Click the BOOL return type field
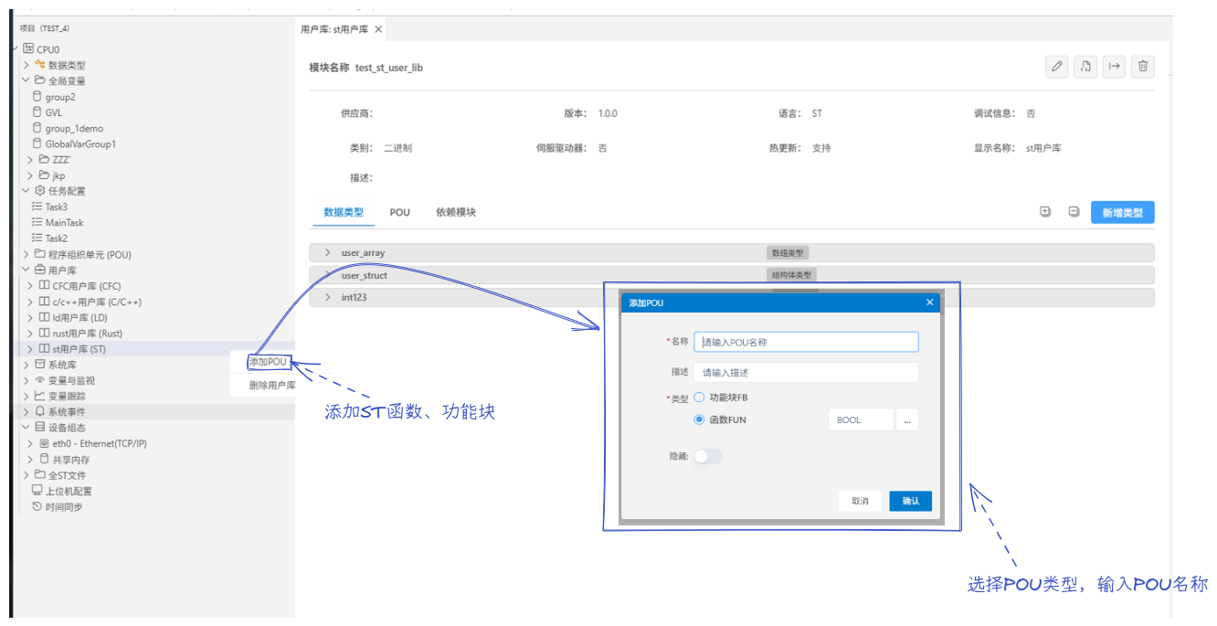Image resolution: width=1217 pixels, height=626 pixels. click(861, 419)
